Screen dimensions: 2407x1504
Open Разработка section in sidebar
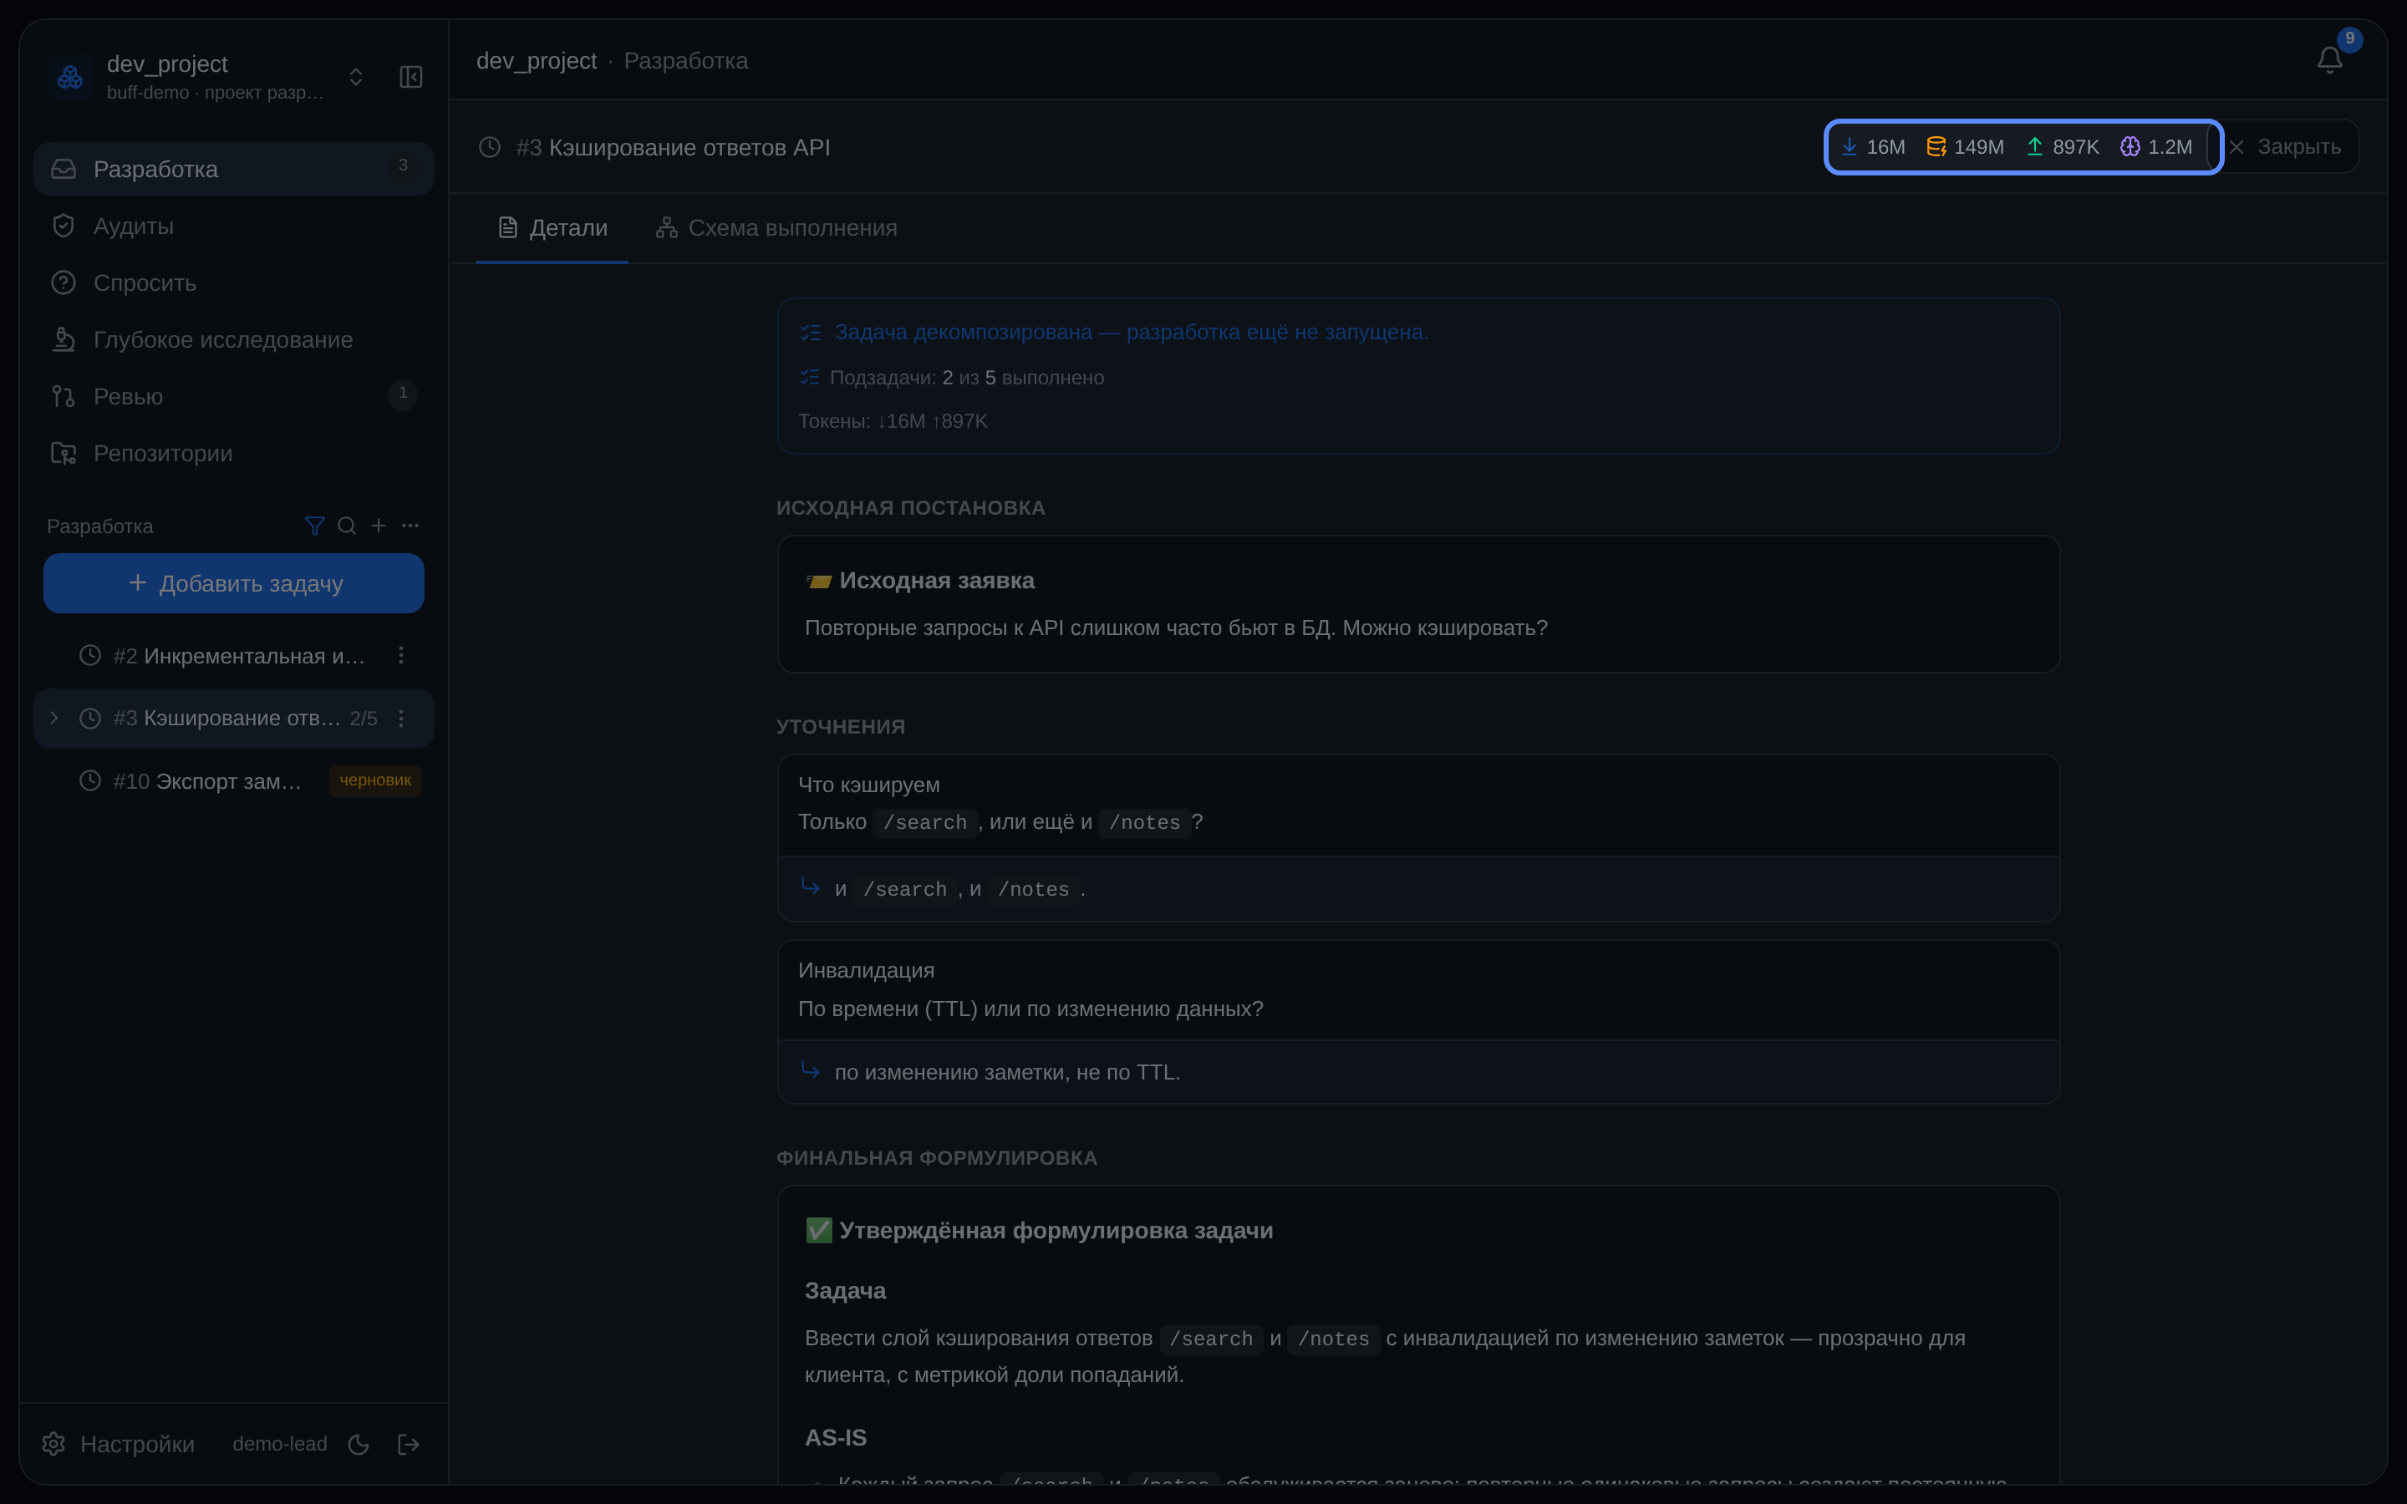pyautogui.click(x=234, y=169)
